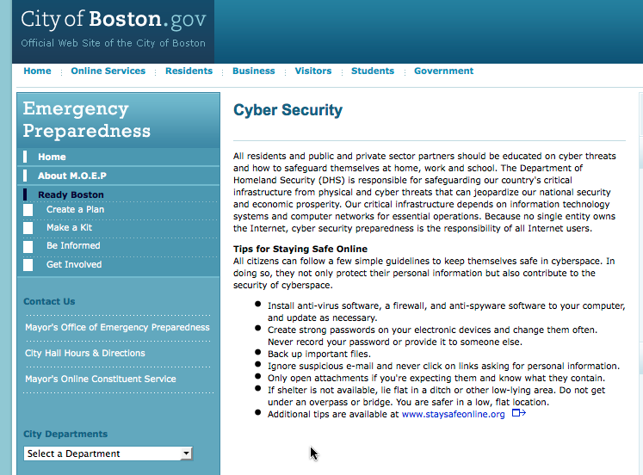
Task: Open City Hall Hours & Directions link
Action: (x=84, y=353)
